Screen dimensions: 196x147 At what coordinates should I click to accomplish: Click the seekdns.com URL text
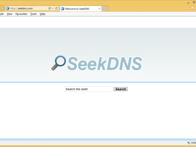click(22, 9)
